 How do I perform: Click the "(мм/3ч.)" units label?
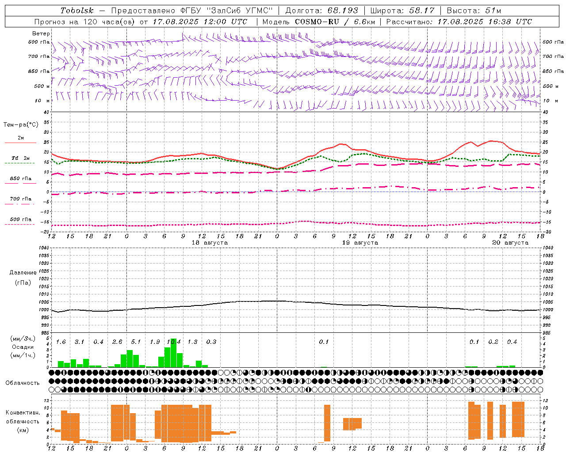coord(23,339)
